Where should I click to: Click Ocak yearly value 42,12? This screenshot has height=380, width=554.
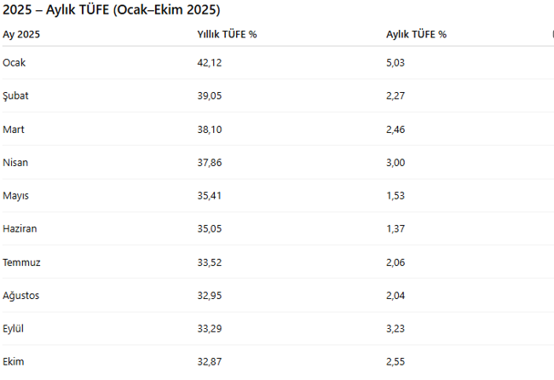coord(210,63)
